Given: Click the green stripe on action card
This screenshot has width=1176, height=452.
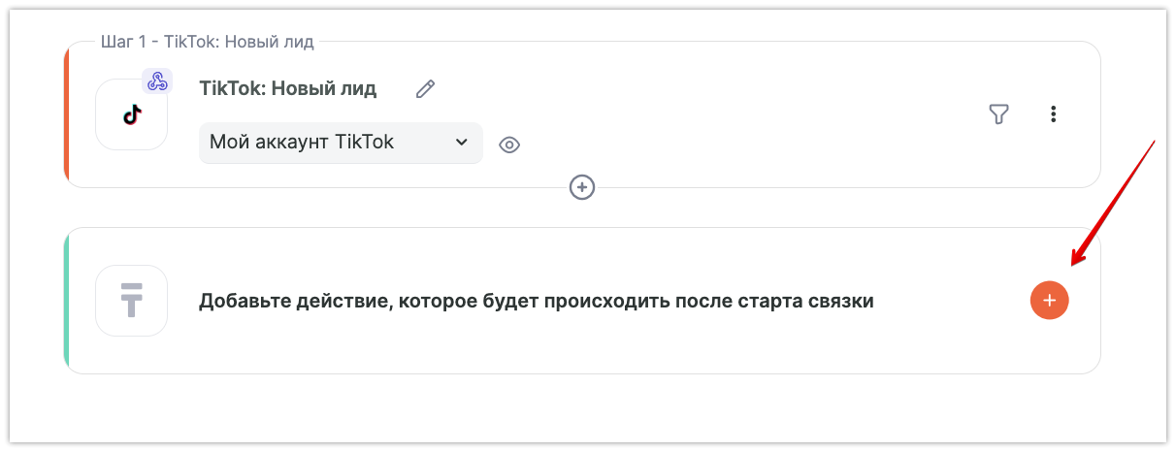Looking at the screenshot, I should pyautogui.click(x=66, y=301).
